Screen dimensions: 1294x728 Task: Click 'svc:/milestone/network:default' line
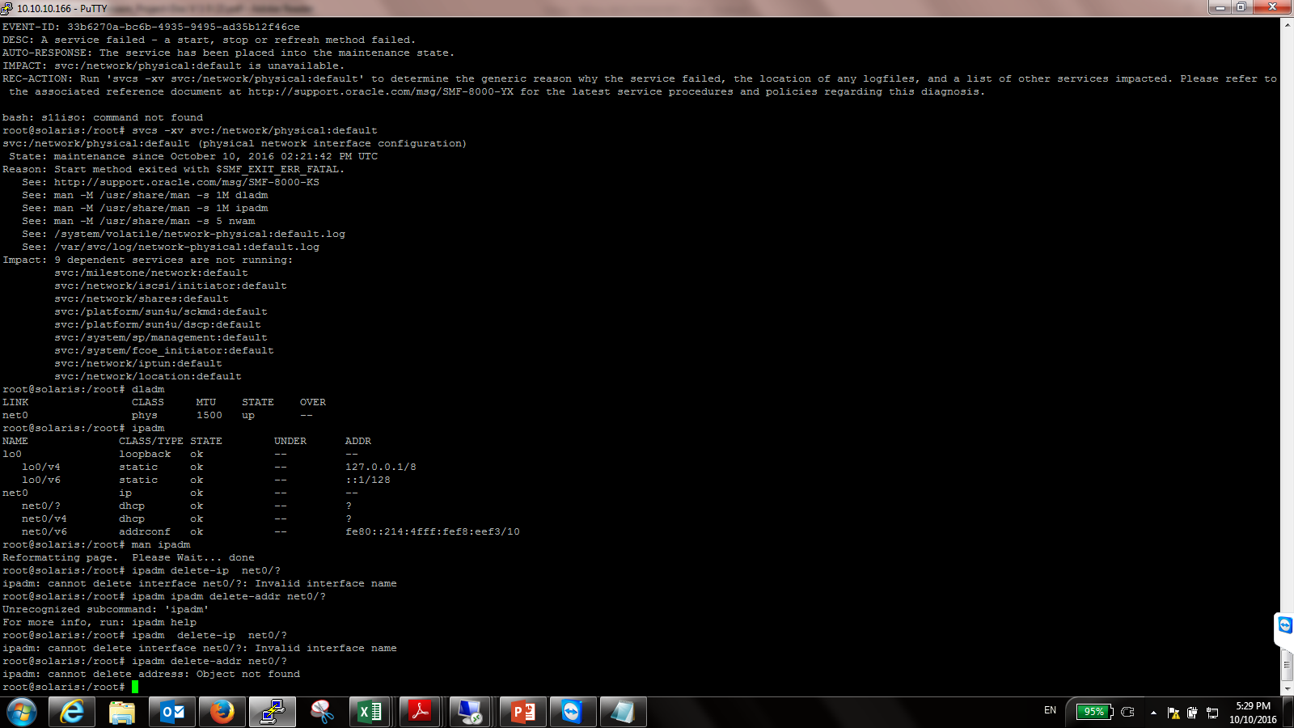[x=151, y=273]
